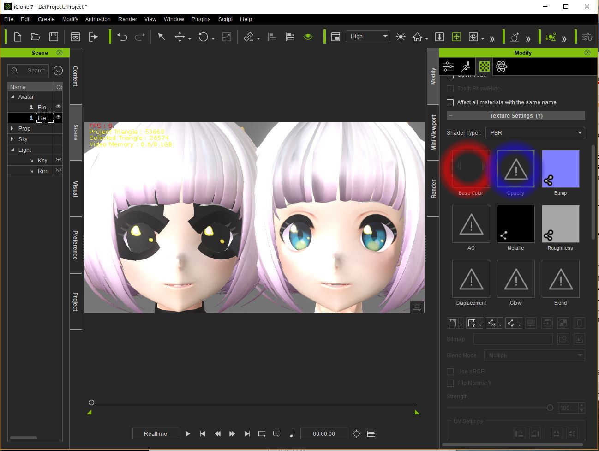This screenshot has width=599, height=451.
Task: Open a project with the folder icon
Action: click(x=36, y=36)
